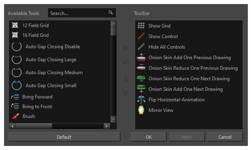Select "Auto Gap Closing Small" text

[x=51, y=86]
